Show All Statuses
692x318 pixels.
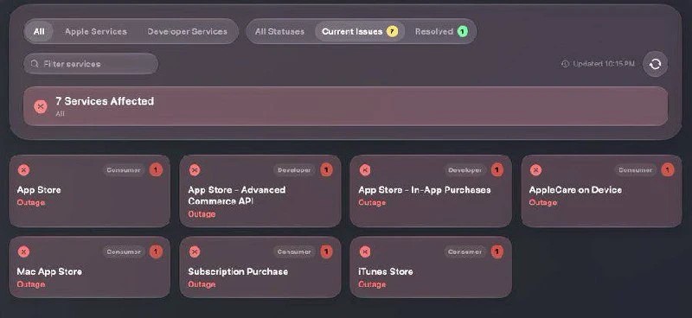279,32
